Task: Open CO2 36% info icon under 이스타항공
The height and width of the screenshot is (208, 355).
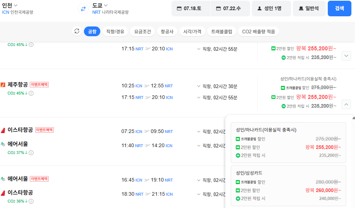Action: (31, 201)
